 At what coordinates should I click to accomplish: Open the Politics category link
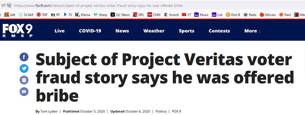(161, 111)
